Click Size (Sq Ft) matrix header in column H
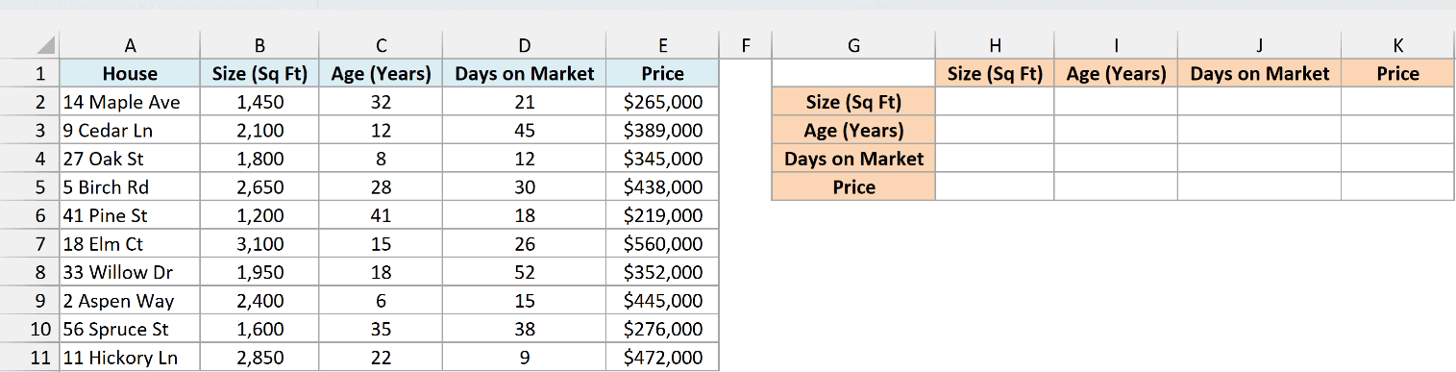The image size is (1456, 372). (995, 73)
